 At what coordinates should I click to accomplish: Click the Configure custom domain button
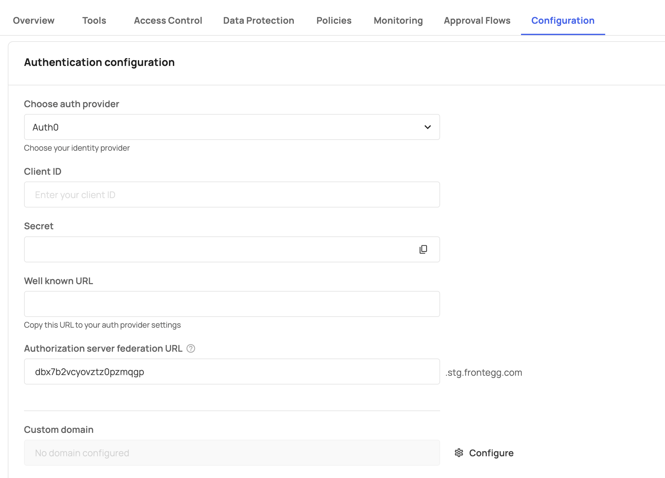pyautogui.click(x=491, y=453)
